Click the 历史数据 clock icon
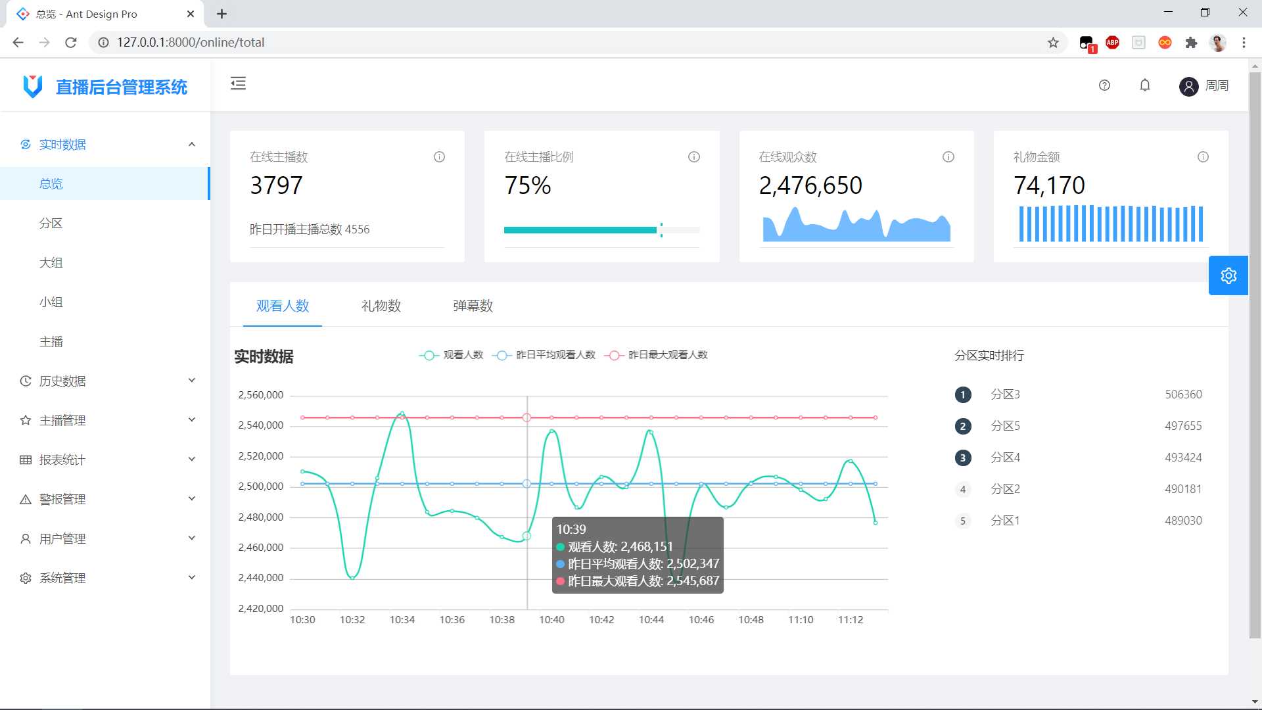 pos(26,381)
